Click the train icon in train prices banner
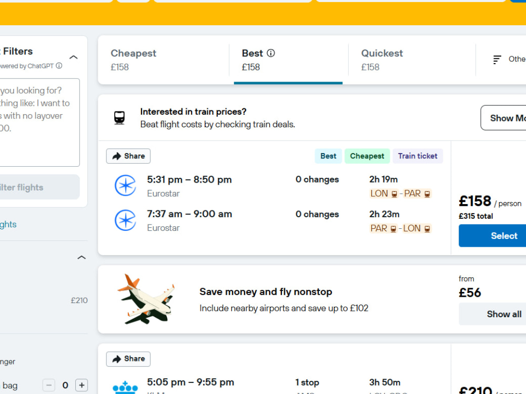 [x=119, y=118]
